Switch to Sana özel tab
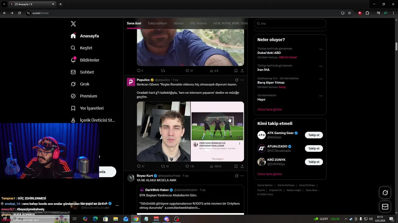 (134, 24)
